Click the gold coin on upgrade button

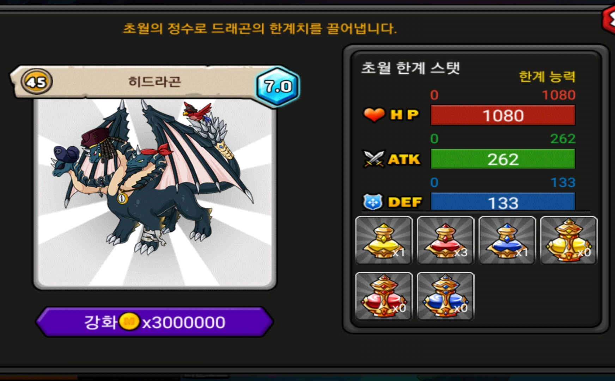(129, 322)
